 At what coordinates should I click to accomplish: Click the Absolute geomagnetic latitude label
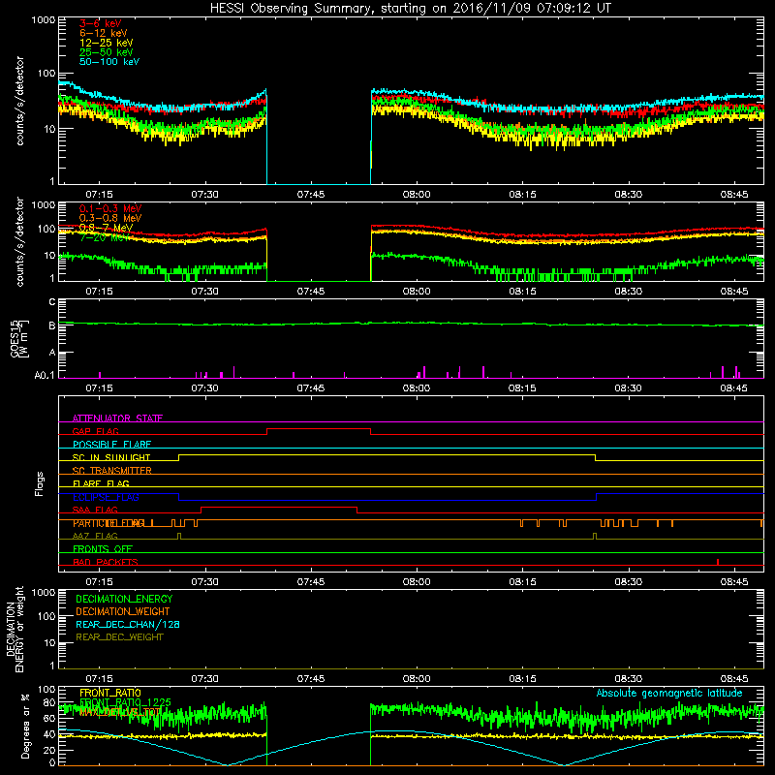tap(669, 693)
